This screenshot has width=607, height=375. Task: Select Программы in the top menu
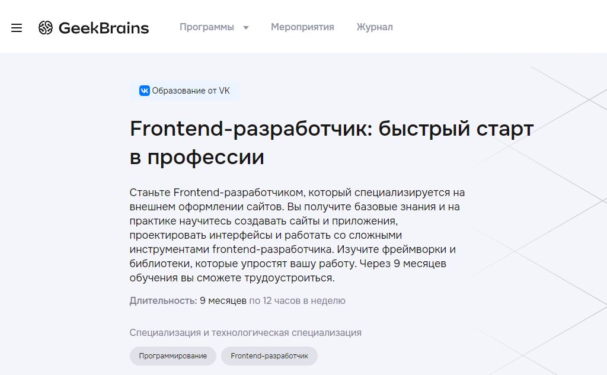206,27
